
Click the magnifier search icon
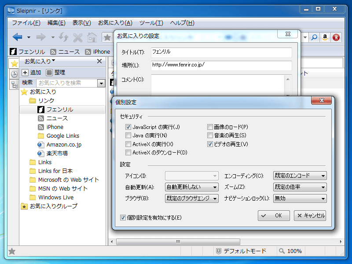[314, 38]
